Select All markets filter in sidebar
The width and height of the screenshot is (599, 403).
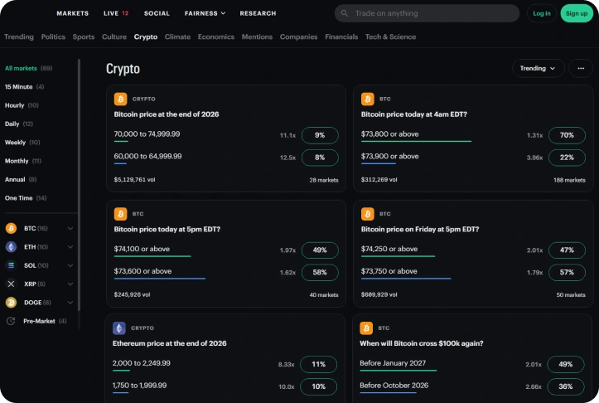pos(29,69)
